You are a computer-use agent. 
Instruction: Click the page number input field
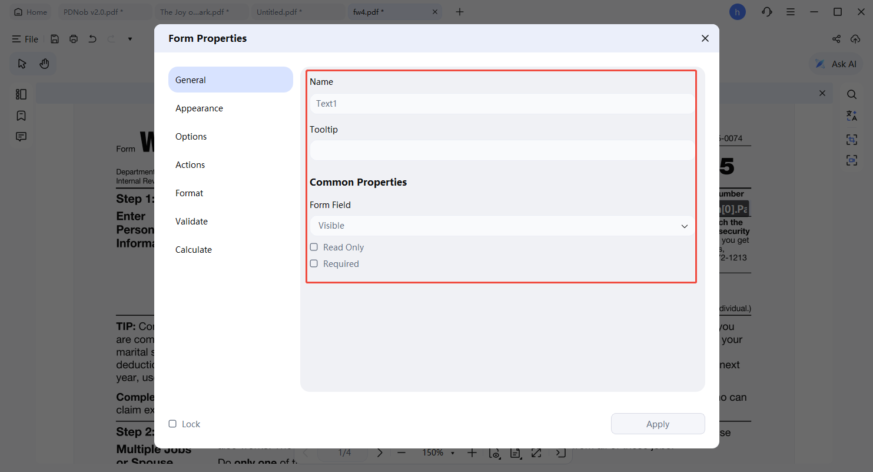342,453
